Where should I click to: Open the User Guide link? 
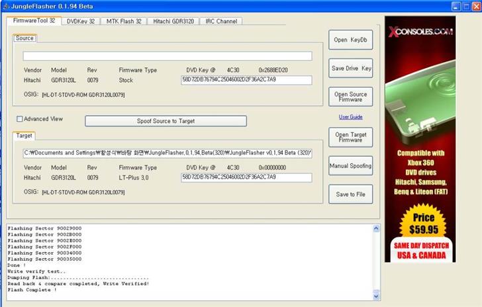coord(350,116)
